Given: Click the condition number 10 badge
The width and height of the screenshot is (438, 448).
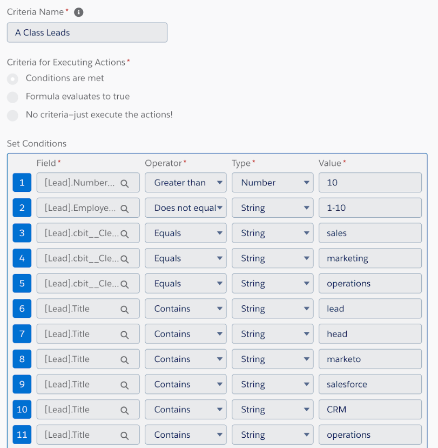Looking at the screenshot, I should [x=22, y=409].
